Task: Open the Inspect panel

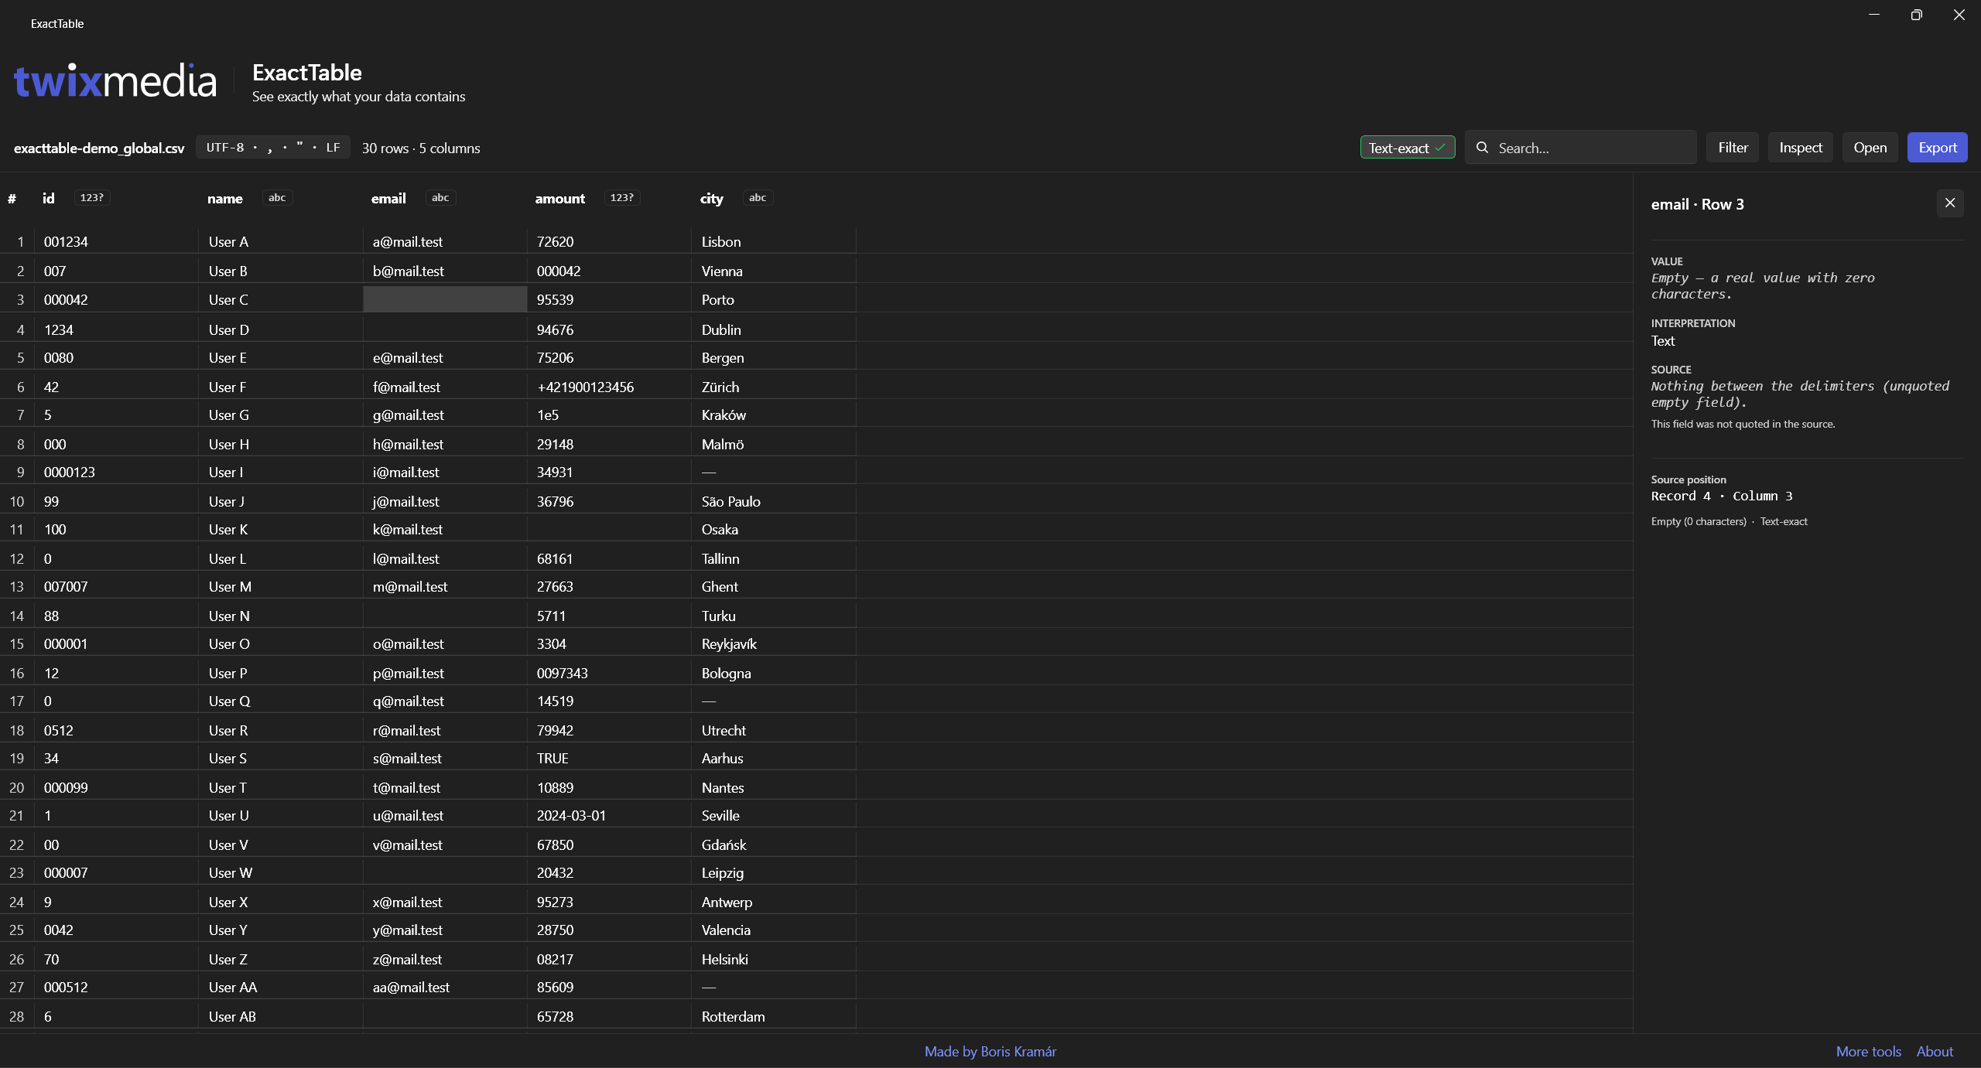Action: 1800,148
